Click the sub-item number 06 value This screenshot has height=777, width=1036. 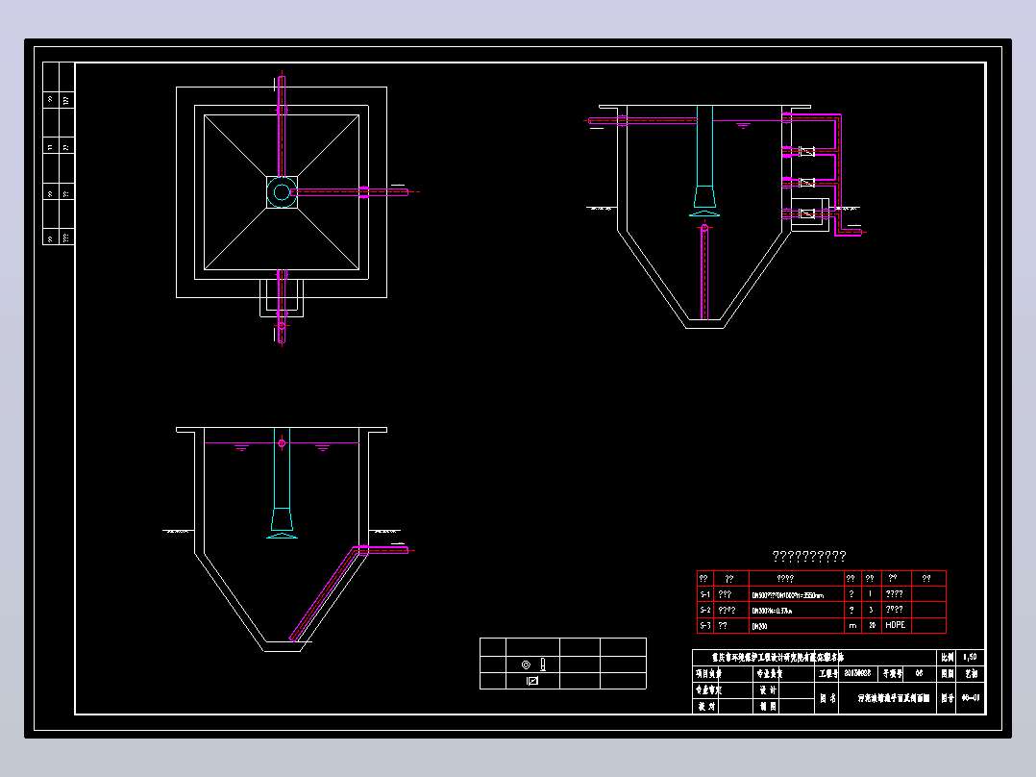point(919,673)
